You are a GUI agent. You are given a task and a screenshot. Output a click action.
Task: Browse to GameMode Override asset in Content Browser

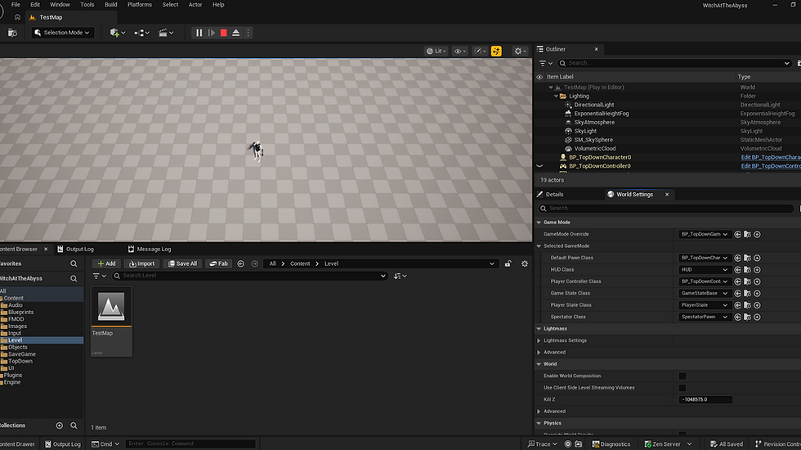[747, 234]
